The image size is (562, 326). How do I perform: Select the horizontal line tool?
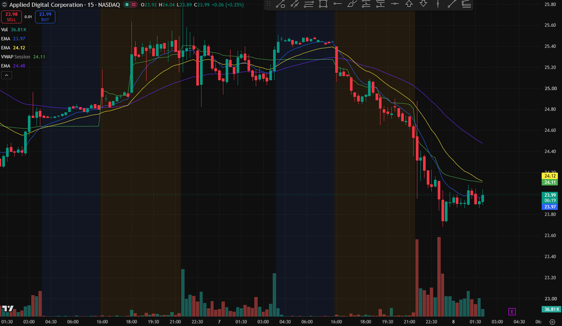pos(395,5)
